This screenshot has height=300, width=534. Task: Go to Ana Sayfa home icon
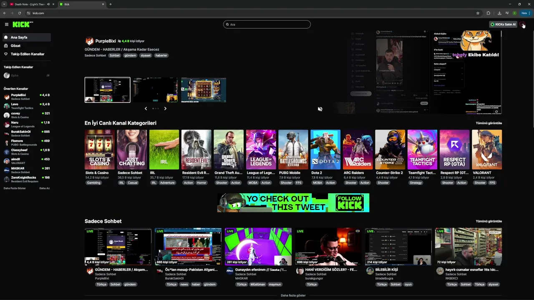[6, 37]
